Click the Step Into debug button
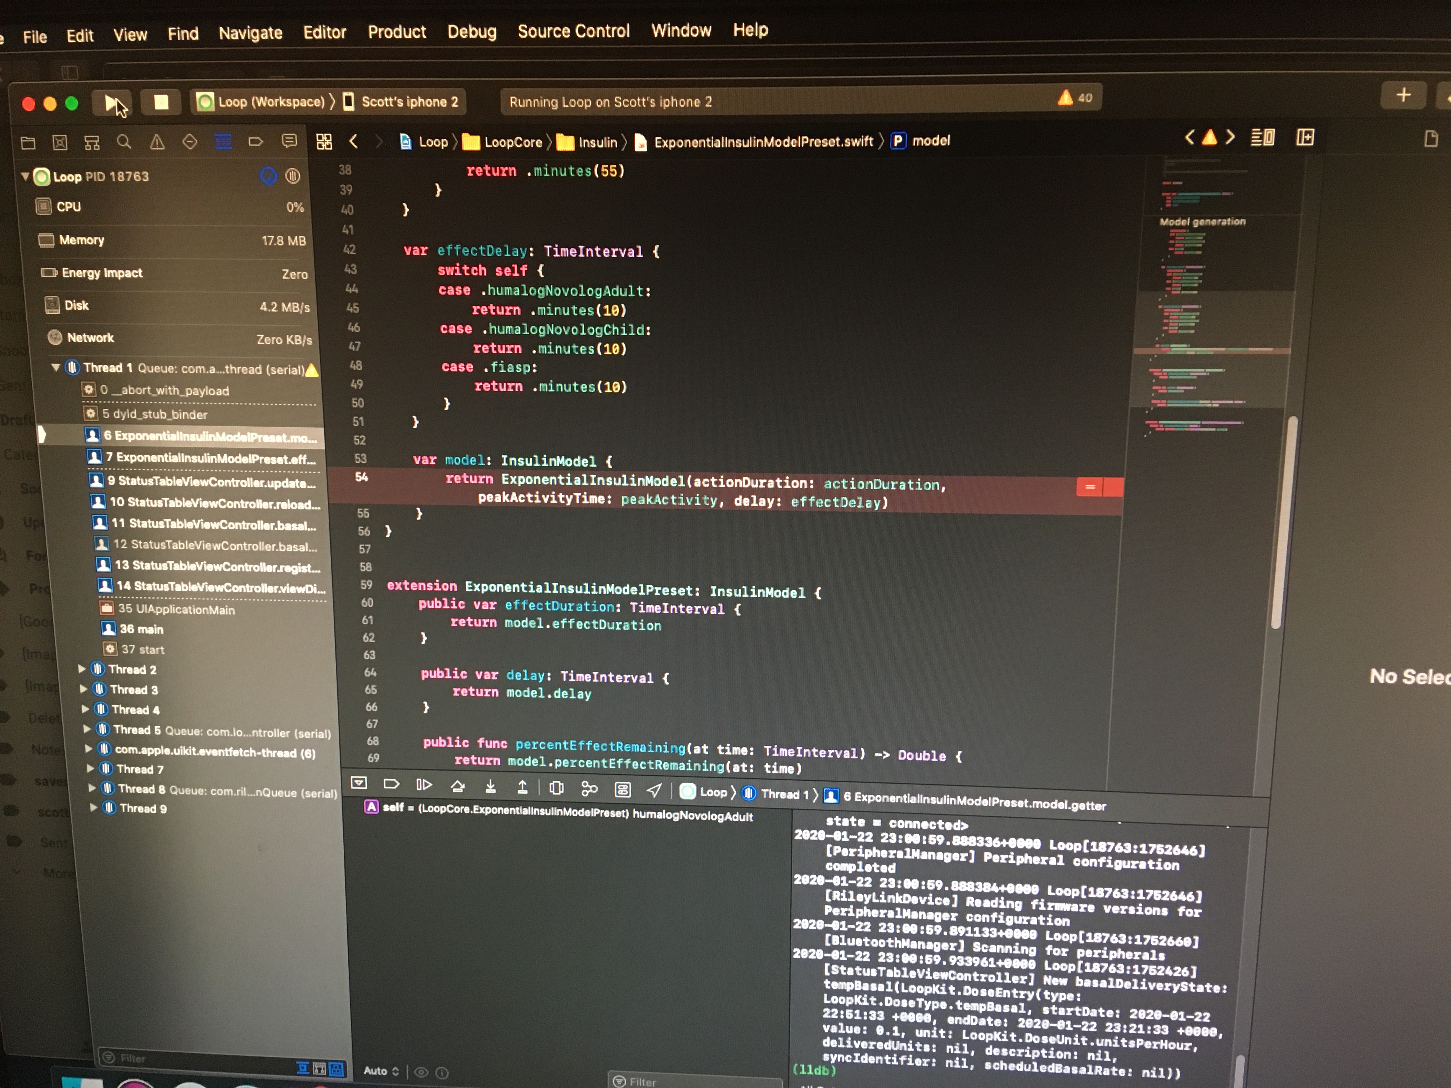This screenshot has height=1088, width=1451. click(x=490, y=787)
